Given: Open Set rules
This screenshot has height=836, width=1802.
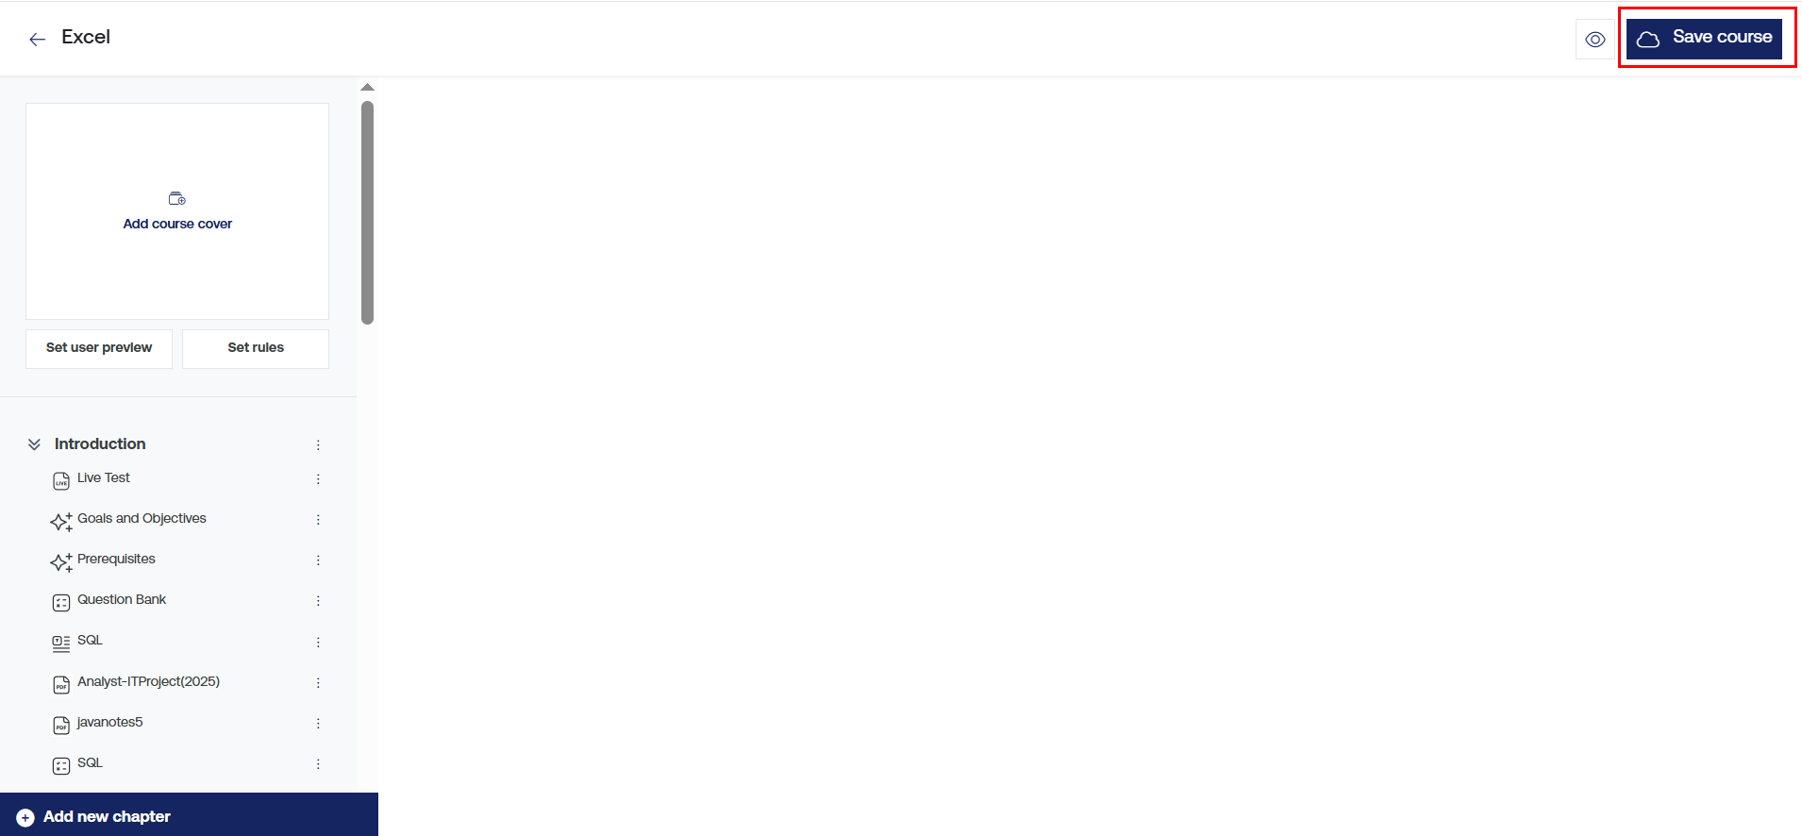Looking at the screenshot, I should 256,348.
